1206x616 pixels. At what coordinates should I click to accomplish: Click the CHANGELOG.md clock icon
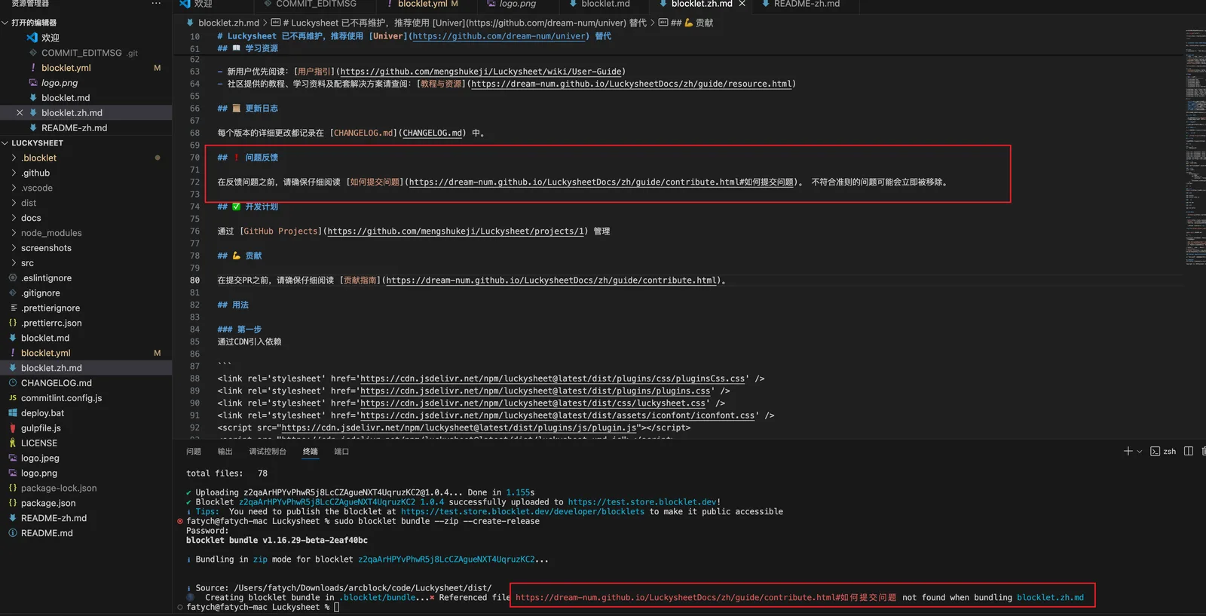(13, 383)
